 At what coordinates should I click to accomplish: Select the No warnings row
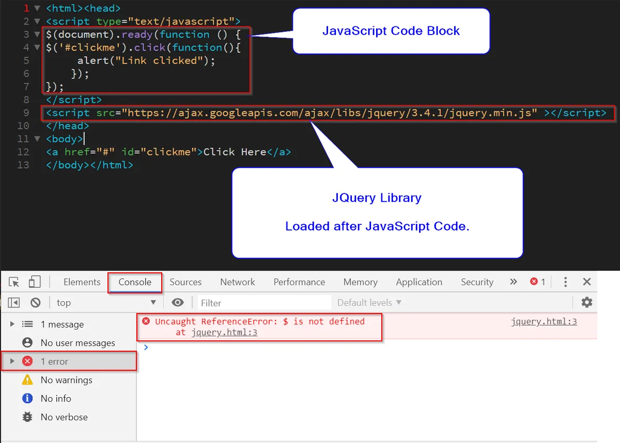click(x=68, y=380)
